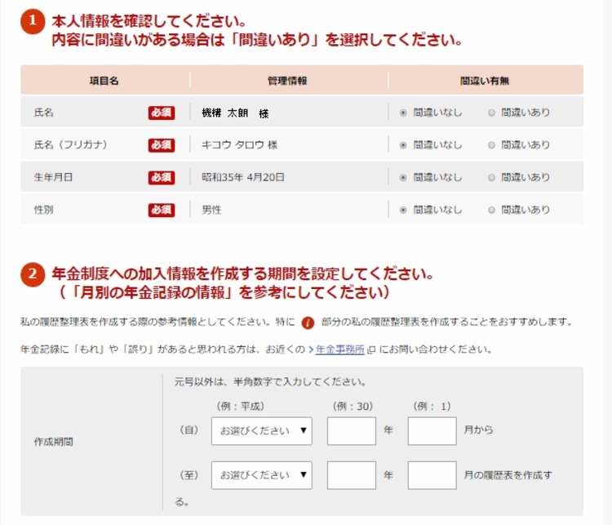This screenshot has width=612, height=525.
Task: Click the (至) year input field
Action: coord(351,475)
